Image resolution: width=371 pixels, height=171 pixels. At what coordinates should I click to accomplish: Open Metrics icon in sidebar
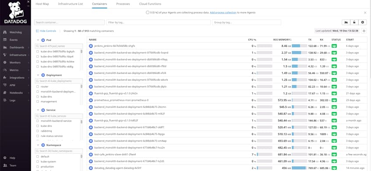(x=5, y=70)
